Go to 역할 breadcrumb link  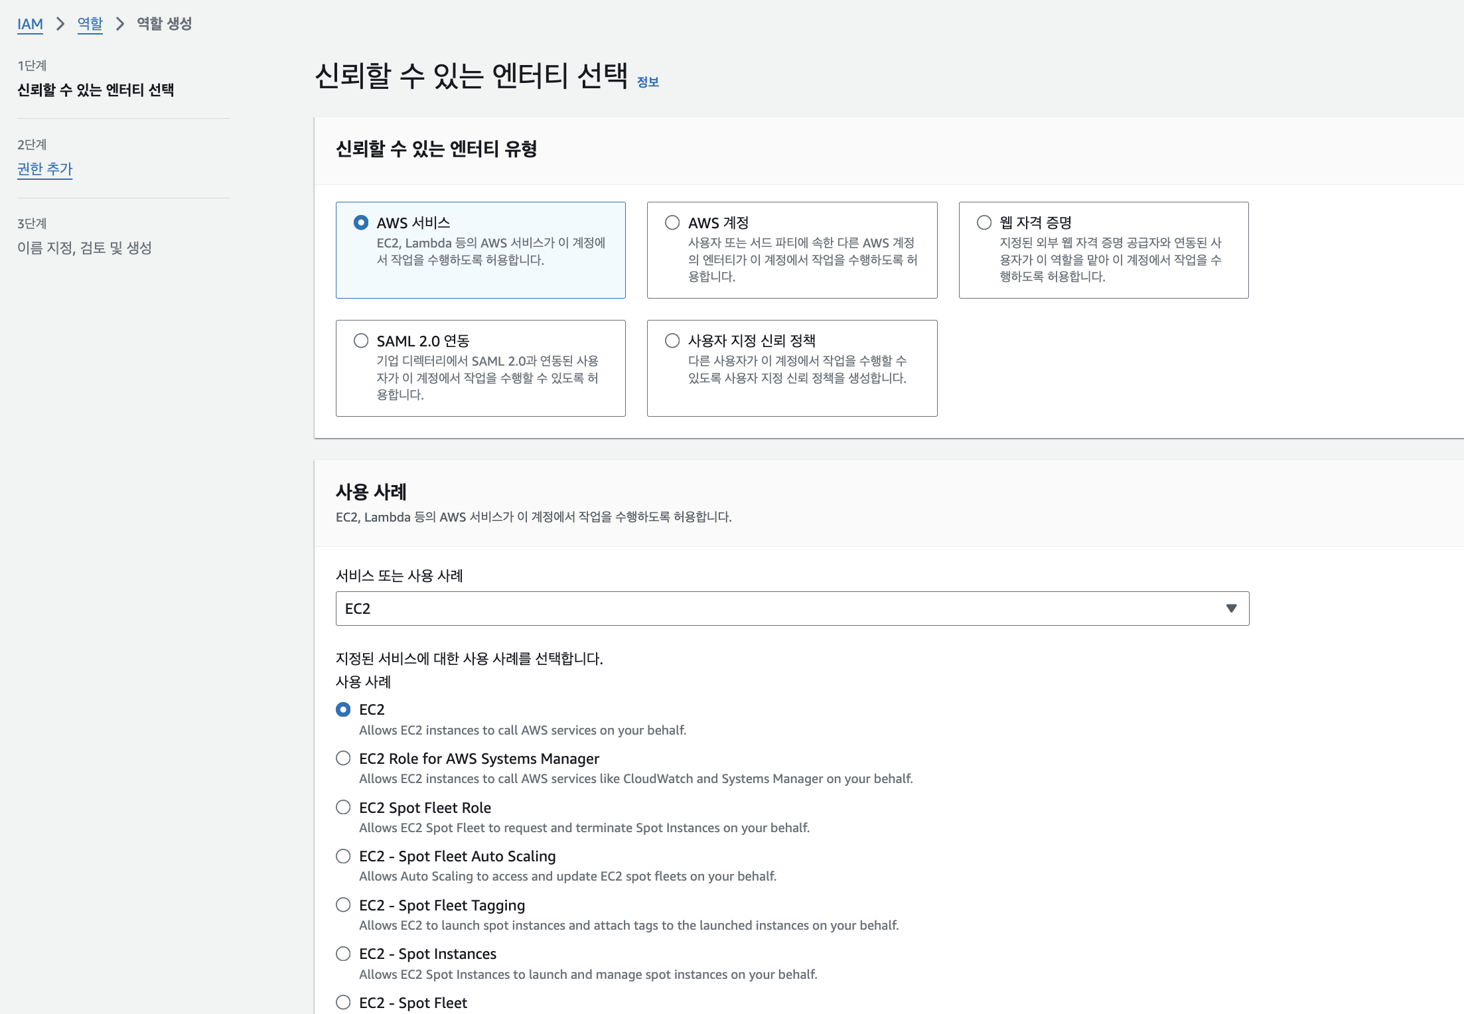click(90, 25)
